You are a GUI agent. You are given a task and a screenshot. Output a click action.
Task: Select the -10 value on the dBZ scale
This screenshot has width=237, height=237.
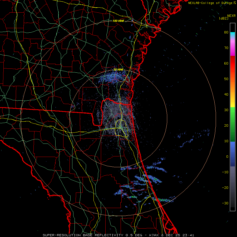pos(225,172)
